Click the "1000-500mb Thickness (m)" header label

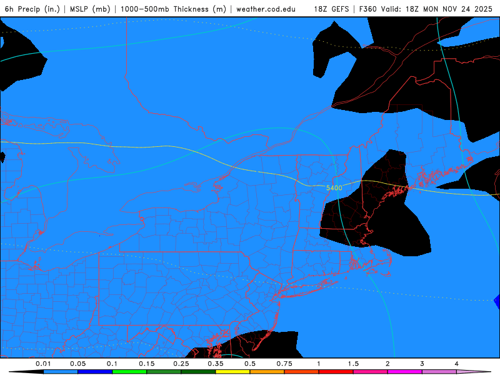173,9
